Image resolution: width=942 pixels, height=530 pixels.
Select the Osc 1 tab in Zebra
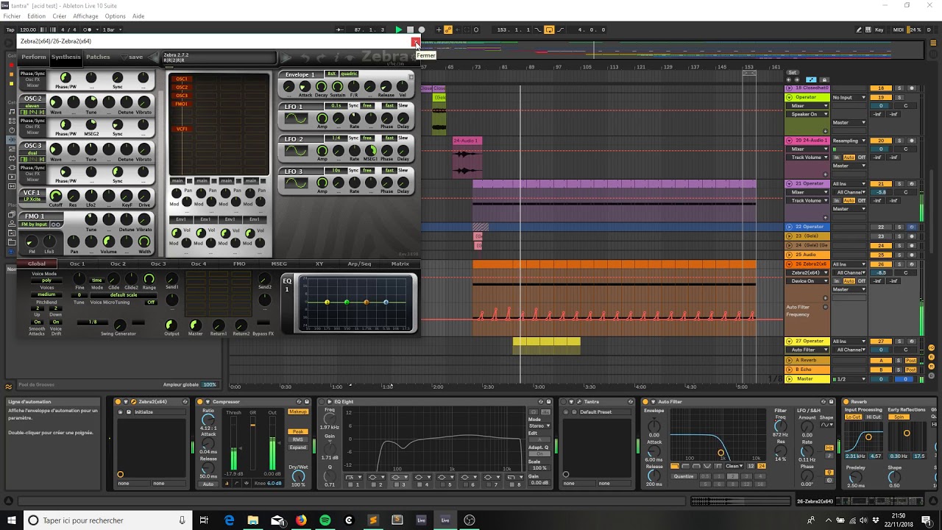pos(77,264)
